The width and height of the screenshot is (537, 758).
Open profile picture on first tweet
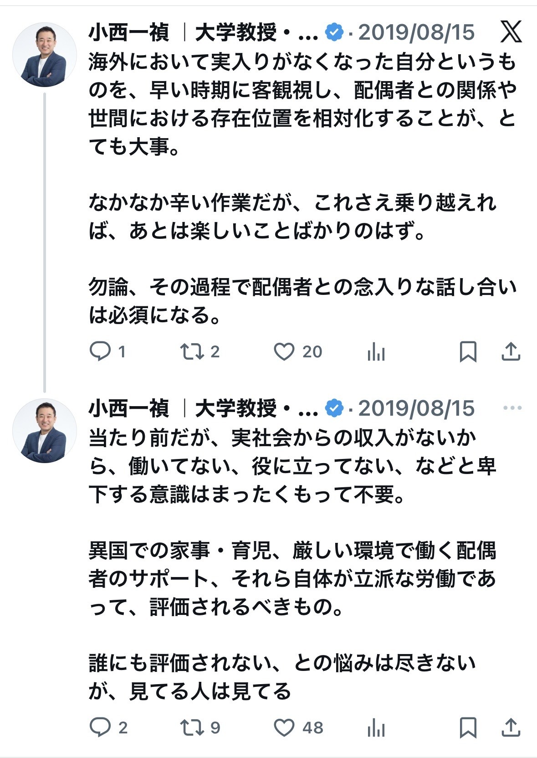click(44, 55)
